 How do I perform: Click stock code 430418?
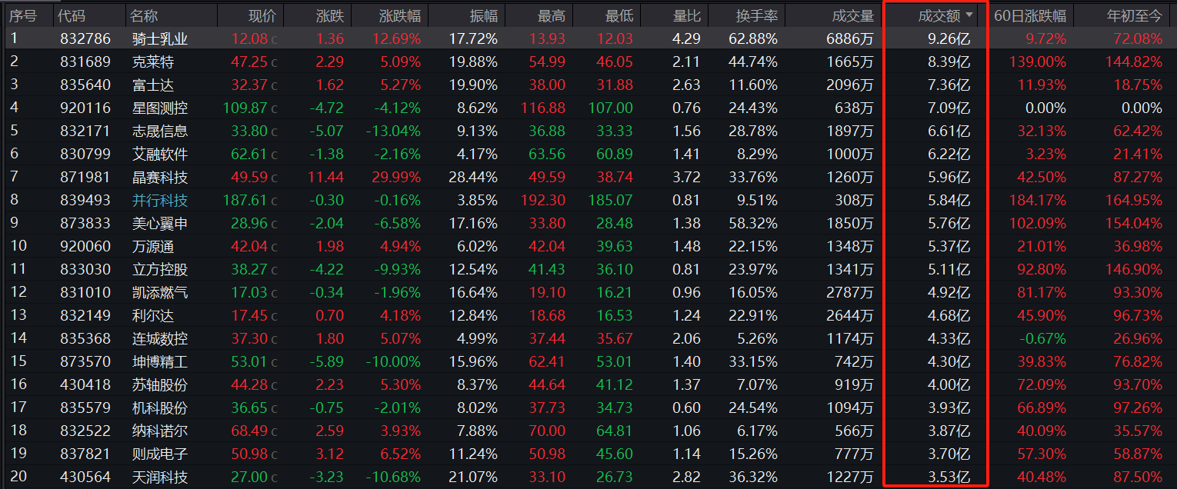(x=85, y=384)
